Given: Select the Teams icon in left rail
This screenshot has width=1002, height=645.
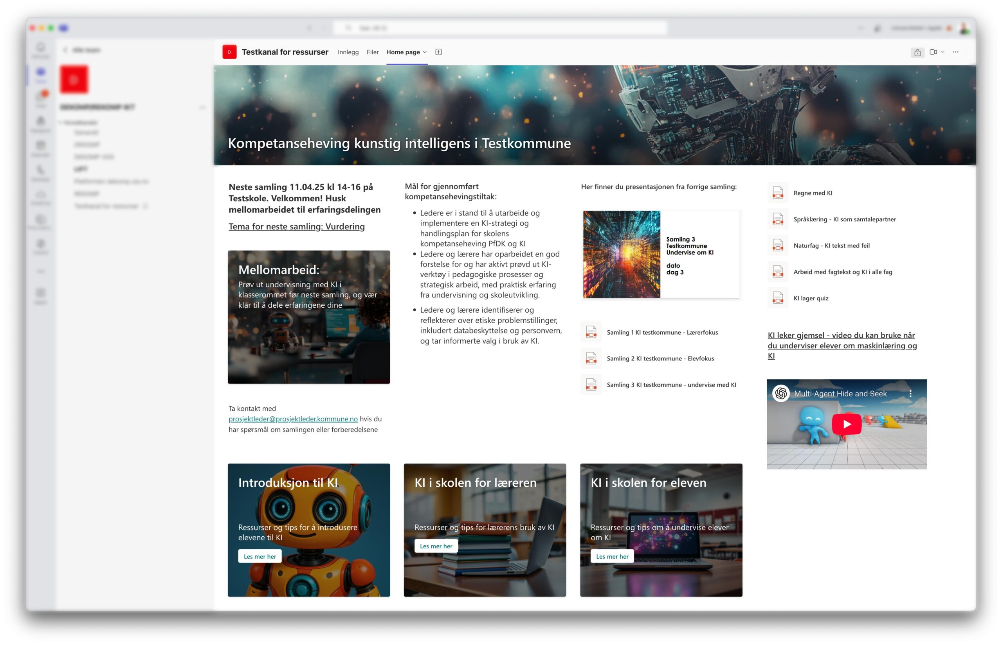Looking at the screenshot, I should (x=41, y=75).
